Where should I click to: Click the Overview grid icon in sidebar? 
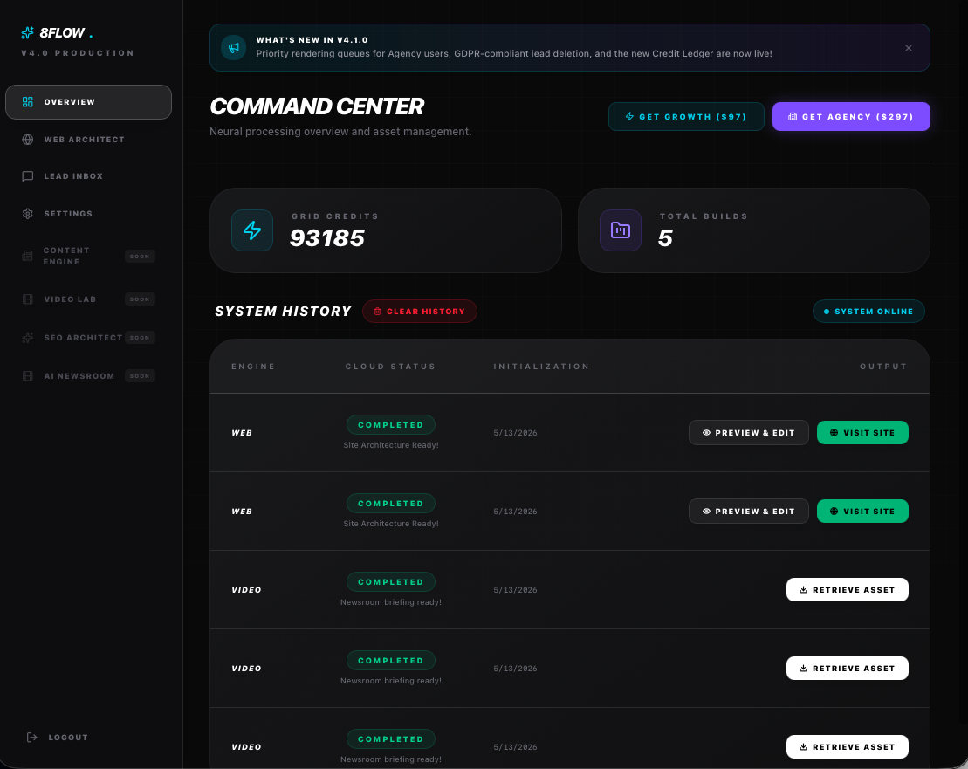click(x=28, y=102)
